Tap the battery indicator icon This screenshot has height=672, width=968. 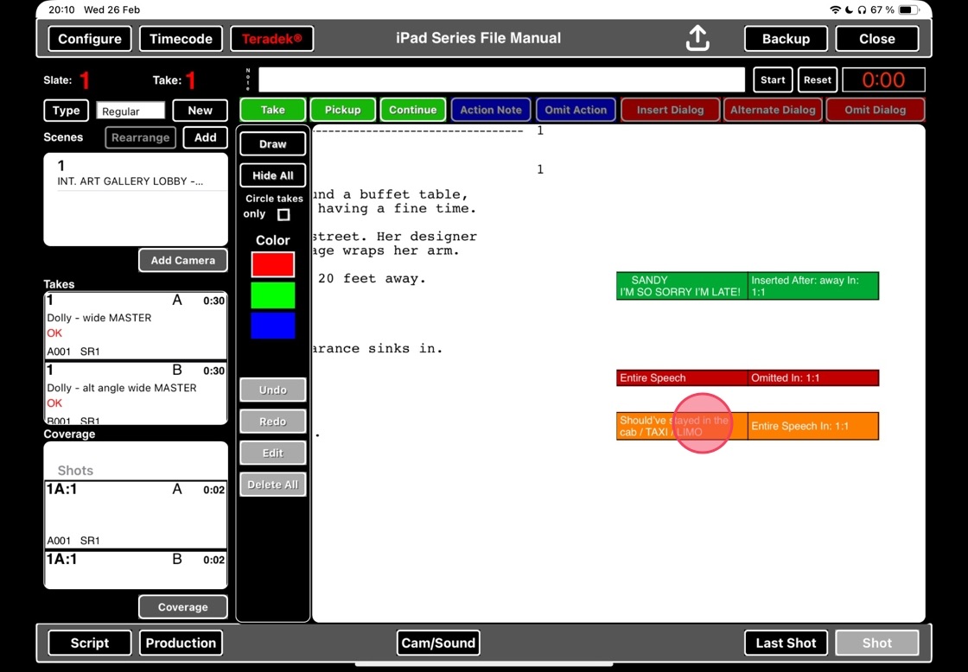908,10
